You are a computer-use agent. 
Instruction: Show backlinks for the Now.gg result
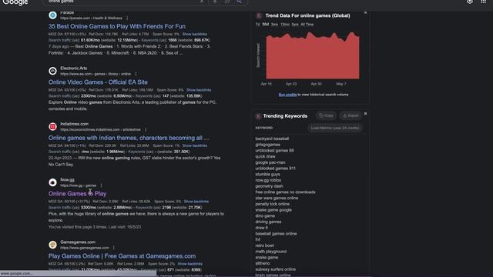tap(196, 202)
